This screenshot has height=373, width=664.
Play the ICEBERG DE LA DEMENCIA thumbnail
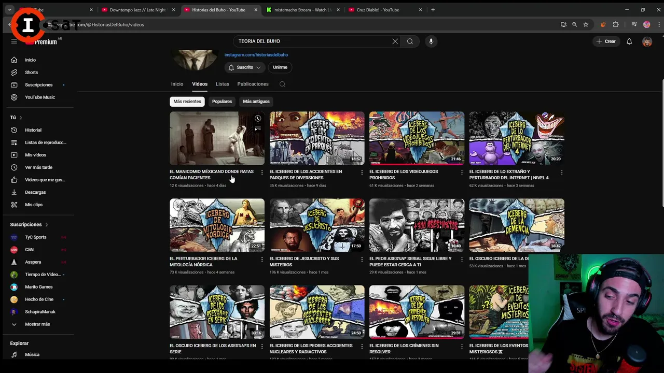click(517, 225)
